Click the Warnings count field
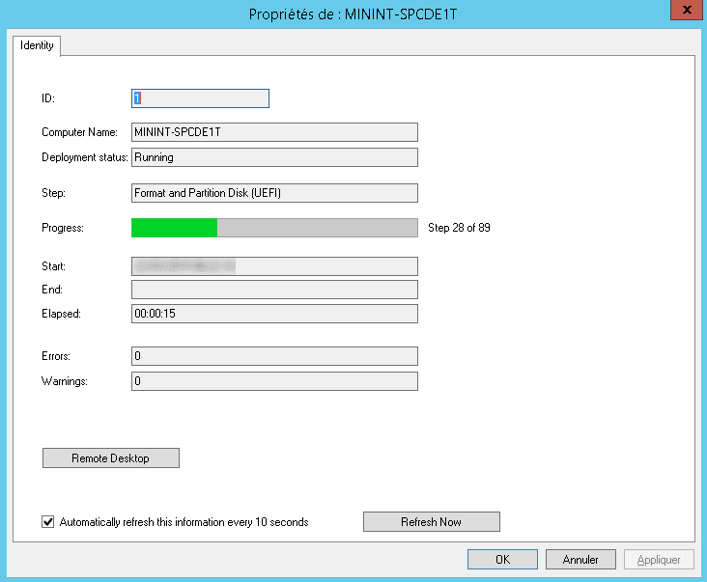Screen dimensions: 707x582 (274, 381)
